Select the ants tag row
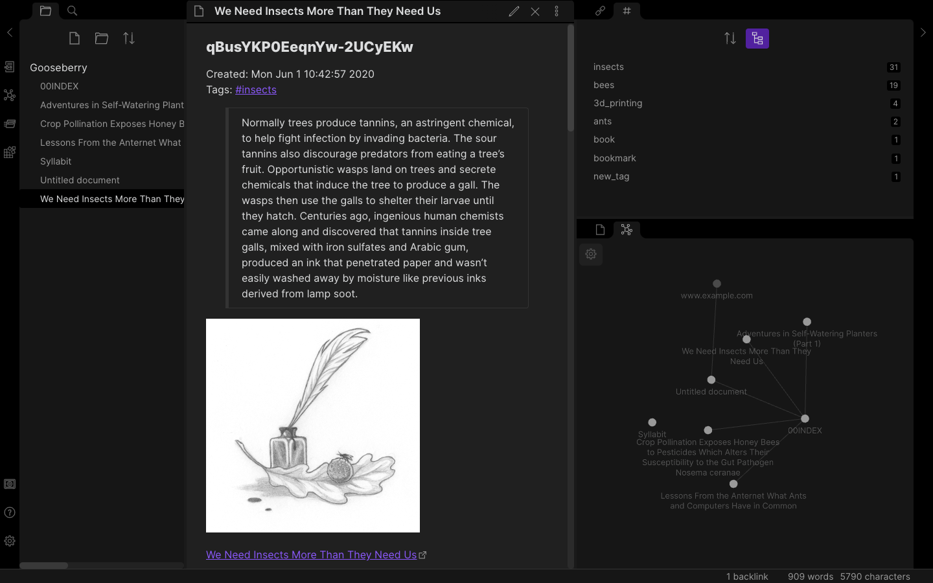The image size is (933, 583). pos(746,121)
